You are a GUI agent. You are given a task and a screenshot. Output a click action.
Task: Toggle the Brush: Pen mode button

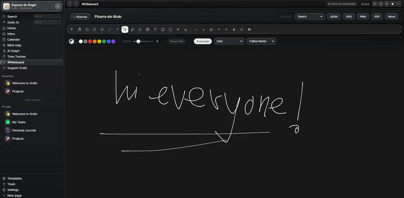177,41
